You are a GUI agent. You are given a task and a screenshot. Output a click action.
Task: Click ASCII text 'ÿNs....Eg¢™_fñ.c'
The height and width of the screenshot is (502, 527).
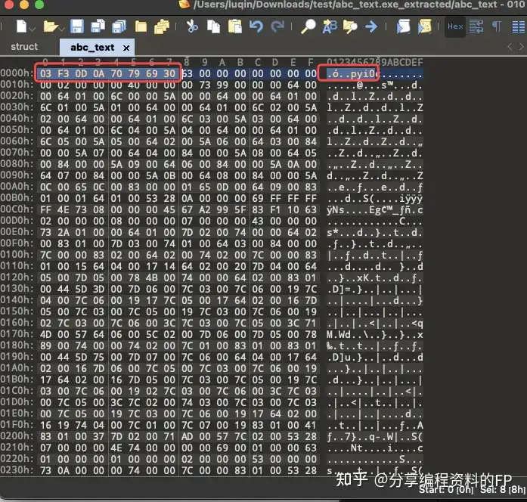tap(375, 209)
